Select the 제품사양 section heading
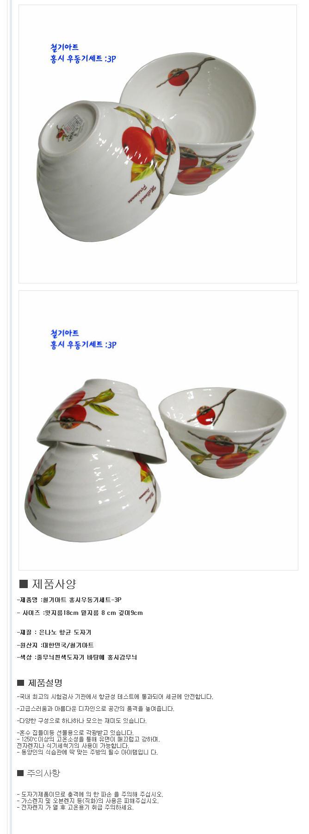 54,584
